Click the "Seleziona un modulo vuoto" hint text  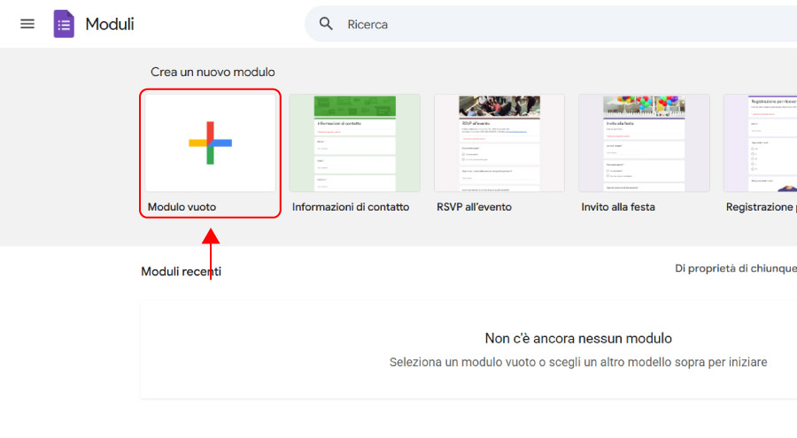pyautogui.click(x=578, y=362)
